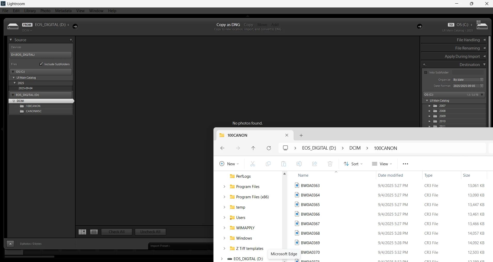Click the Cut icon in Explorer toolbar
This screenshot has width=493, height=262.
click(x=253, y=164)
